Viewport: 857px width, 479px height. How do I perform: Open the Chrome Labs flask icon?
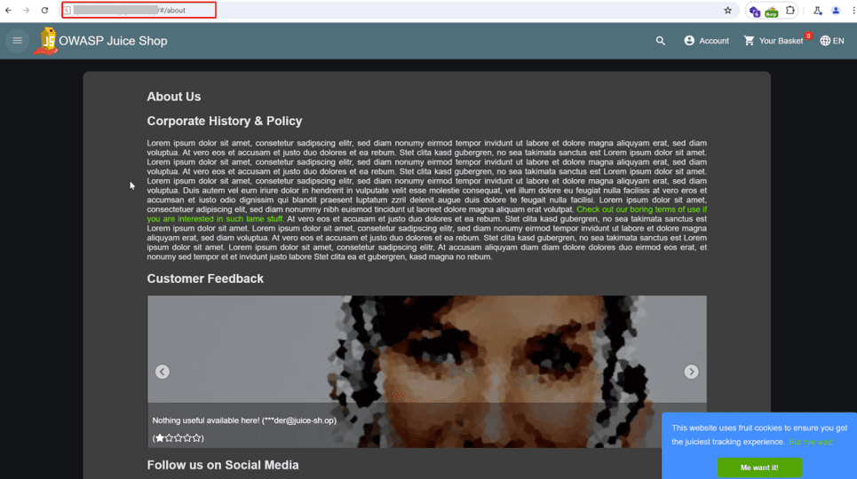click(x=818, y=11)
